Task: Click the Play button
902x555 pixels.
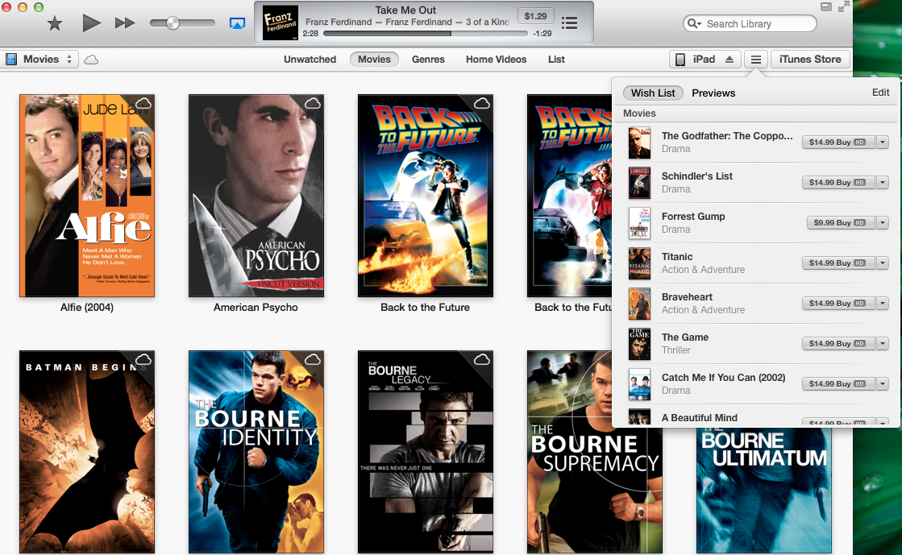Action: tap(91, 23)
